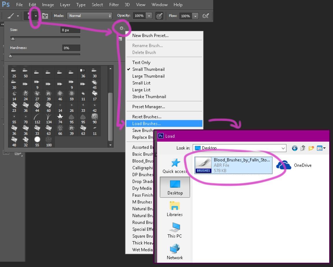
Task: Open the View Menu icon dropdown
Action: click(x=321, y=148)
